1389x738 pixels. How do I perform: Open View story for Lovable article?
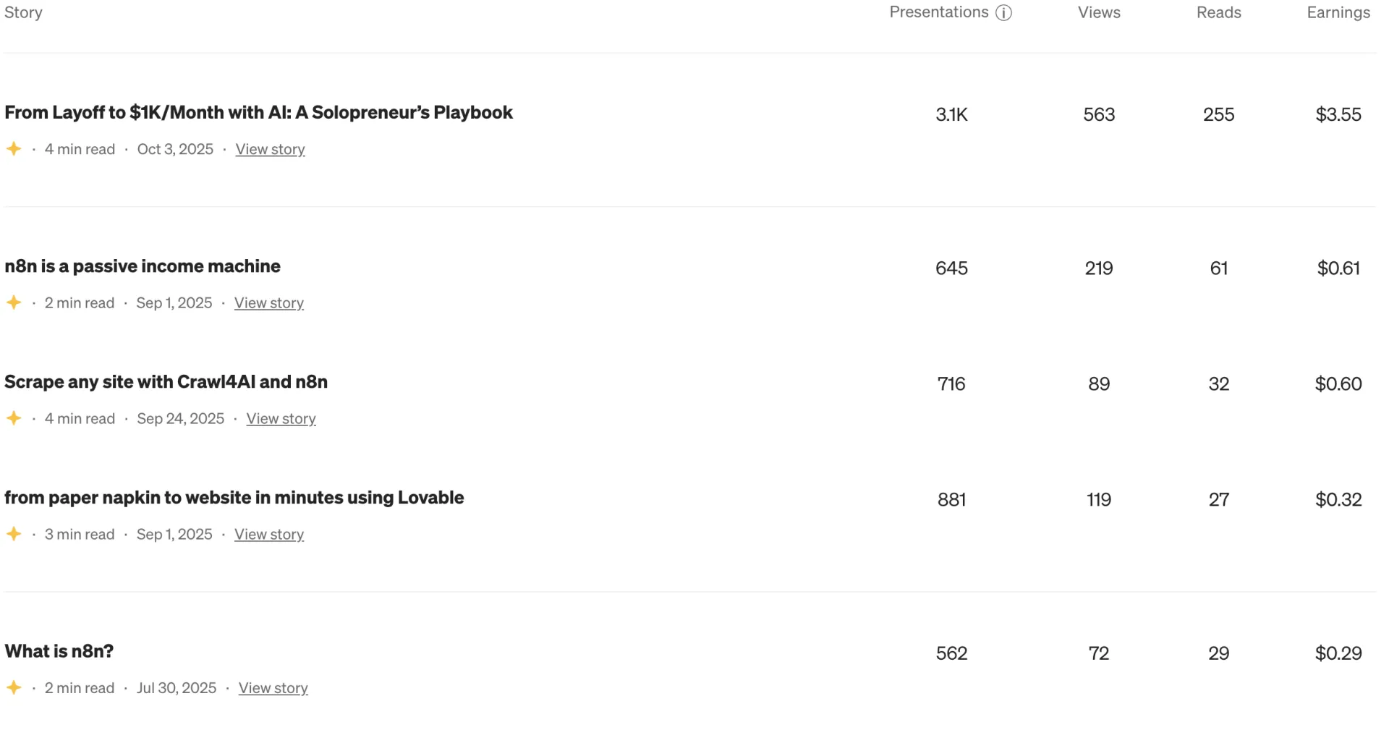tap(268, 534)
